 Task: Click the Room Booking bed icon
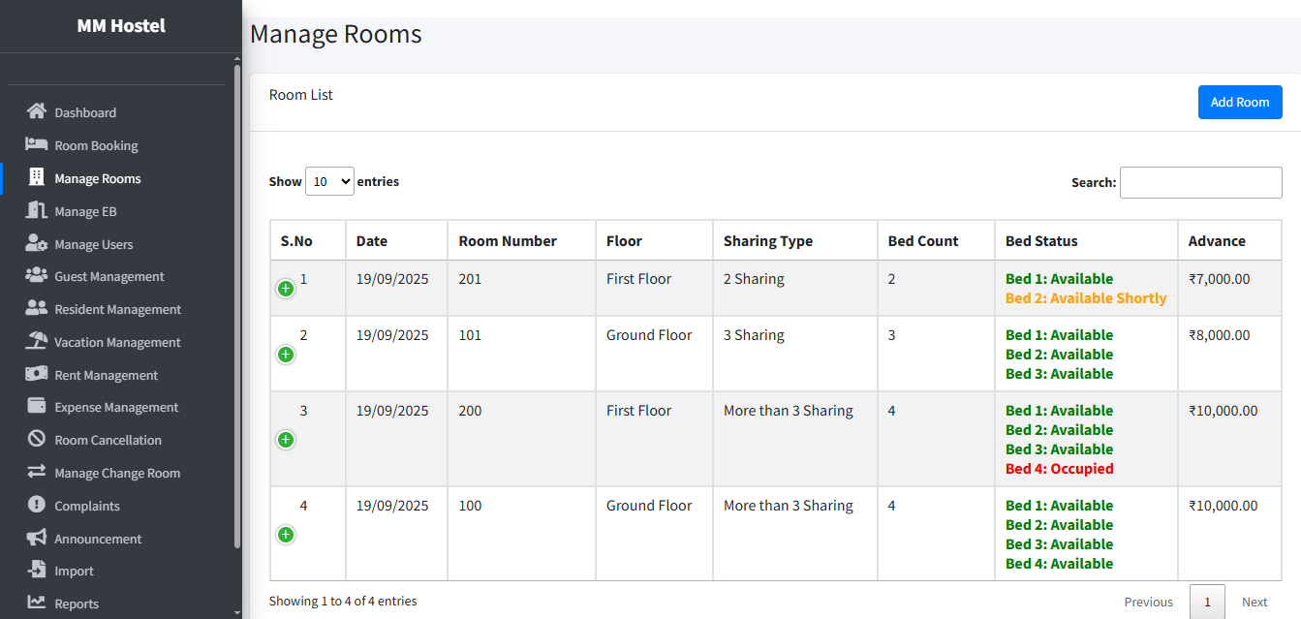[x=37, y=144]
